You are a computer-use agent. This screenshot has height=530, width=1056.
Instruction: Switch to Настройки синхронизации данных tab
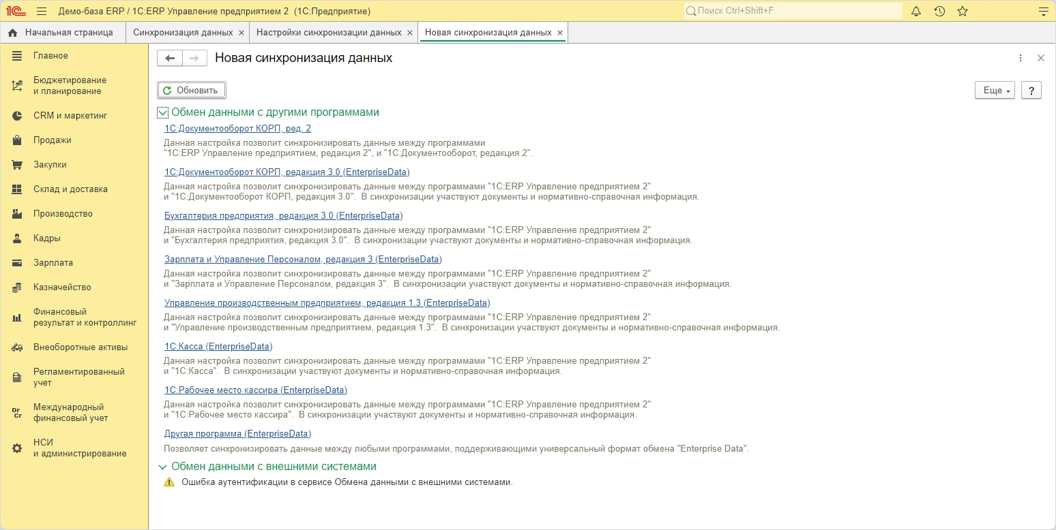[x=329, y=33]
